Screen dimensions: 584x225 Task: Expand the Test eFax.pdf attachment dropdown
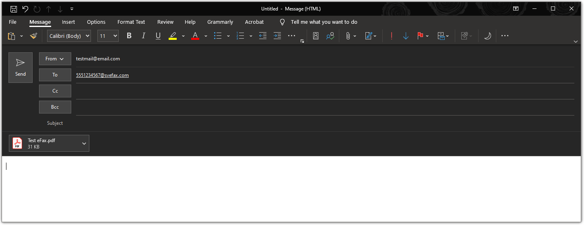pyautogui.click(x=84, y=143)
